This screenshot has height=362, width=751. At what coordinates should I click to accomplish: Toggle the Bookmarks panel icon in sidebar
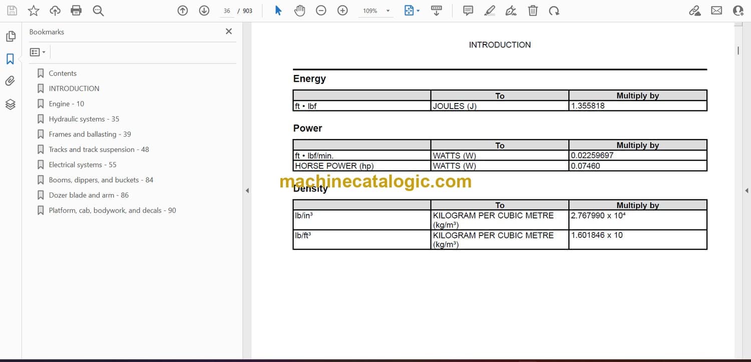click(11, 59)
